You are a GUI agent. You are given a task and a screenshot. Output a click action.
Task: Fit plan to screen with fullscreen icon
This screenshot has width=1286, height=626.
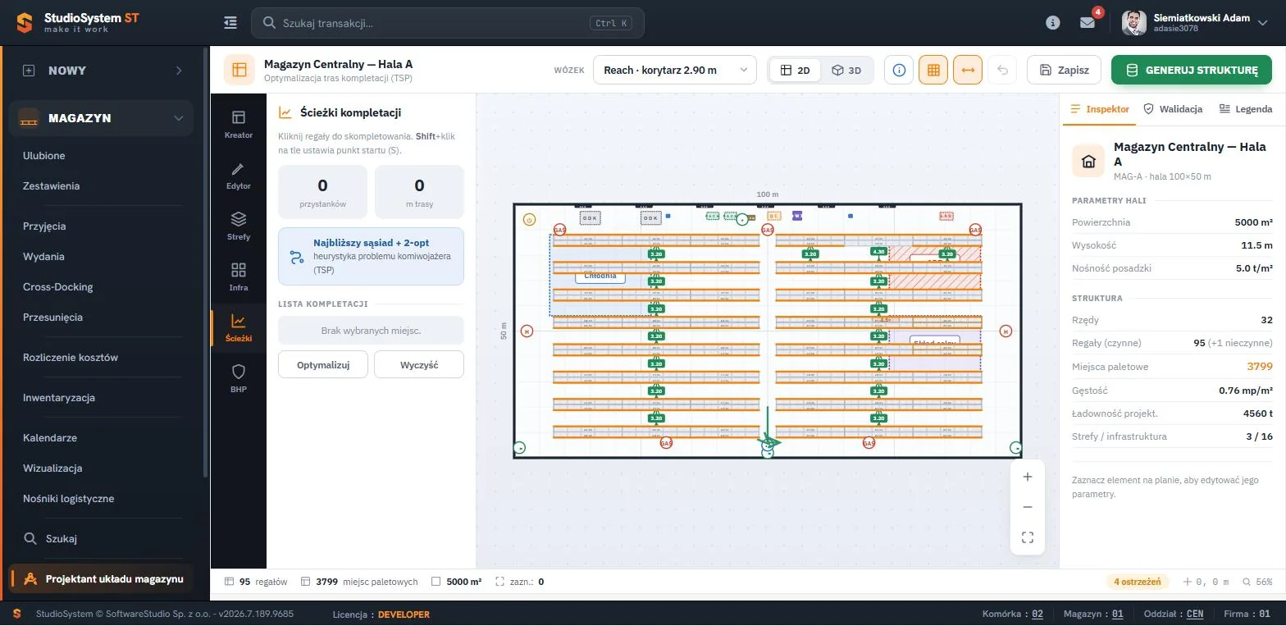click(x=1028, y=537)
